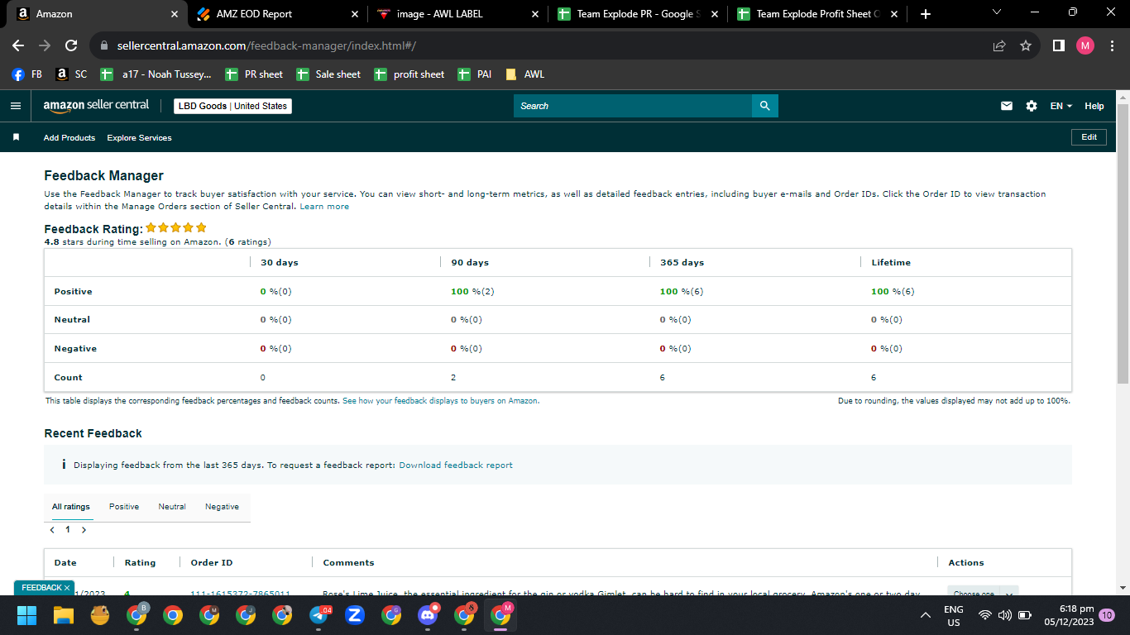This screenshot has width=1130, height=635.
Task: Open Chrome's side panel
Action: pos(1058,46)
